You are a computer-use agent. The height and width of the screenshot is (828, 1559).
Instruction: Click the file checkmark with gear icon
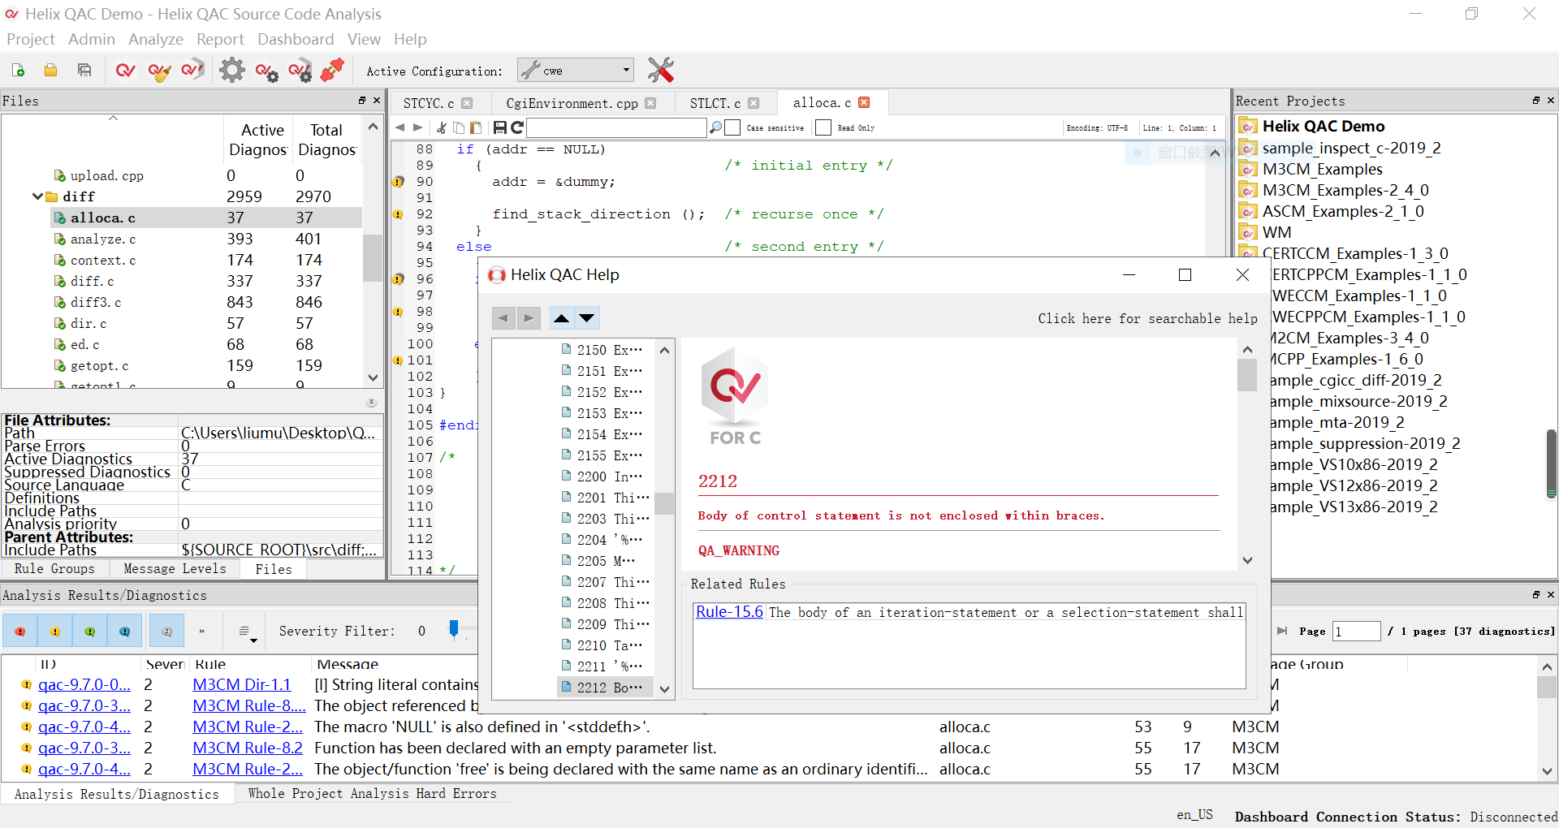pos(300,71)
